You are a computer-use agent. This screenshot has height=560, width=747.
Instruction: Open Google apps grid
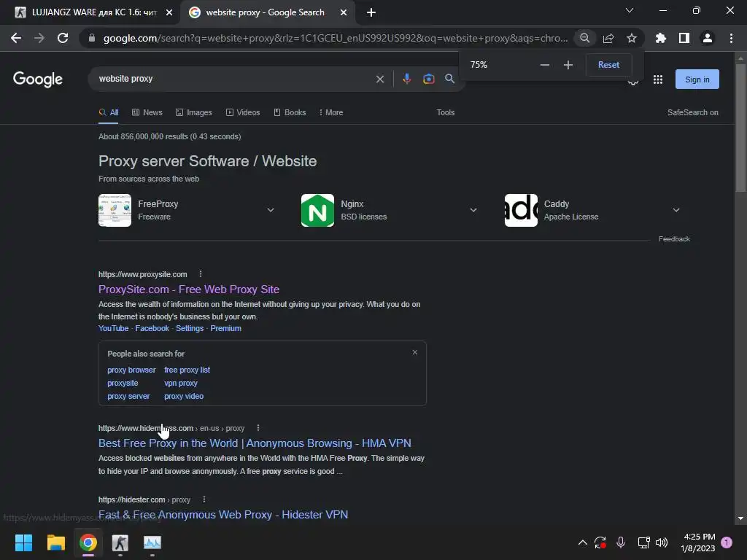pos(658,79)
